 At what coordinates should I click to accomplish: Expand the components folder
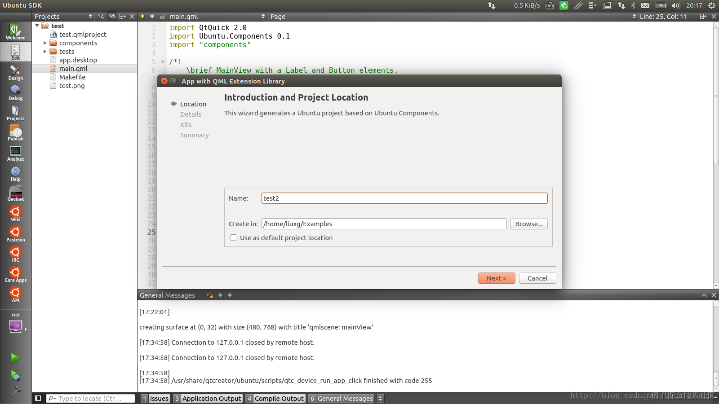point(45,43)
